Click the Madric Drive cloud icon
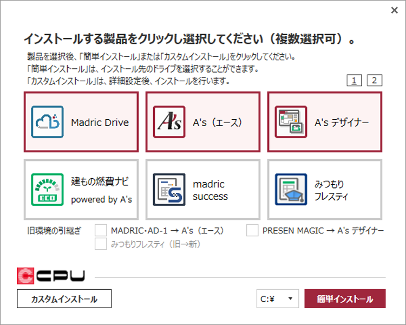Viewport: 406px width, 325px height. pyautogui.click(x=48, y=122)
